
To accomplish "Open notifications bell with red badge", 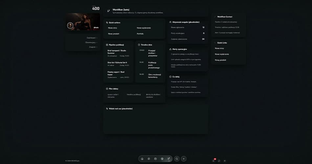I will pyautogui.click(x=213, y=160).
